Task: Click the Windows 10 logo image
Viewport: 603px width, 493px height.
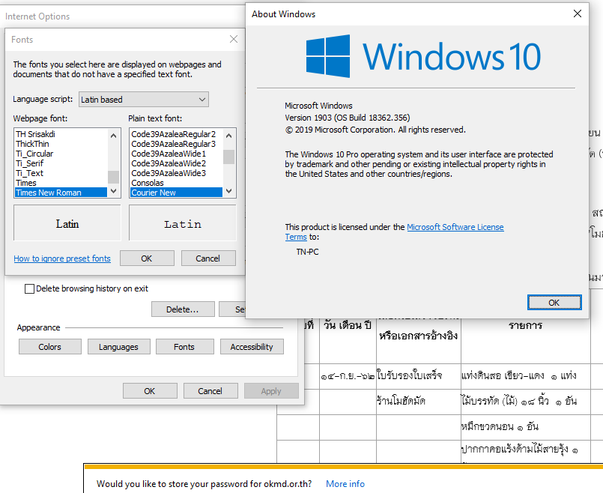Action: click(423, 56)
